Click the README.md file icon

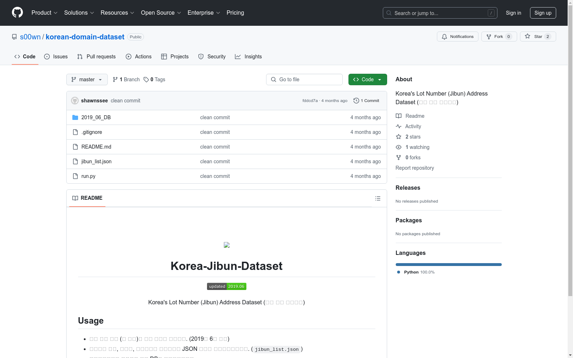pos(75,147)
